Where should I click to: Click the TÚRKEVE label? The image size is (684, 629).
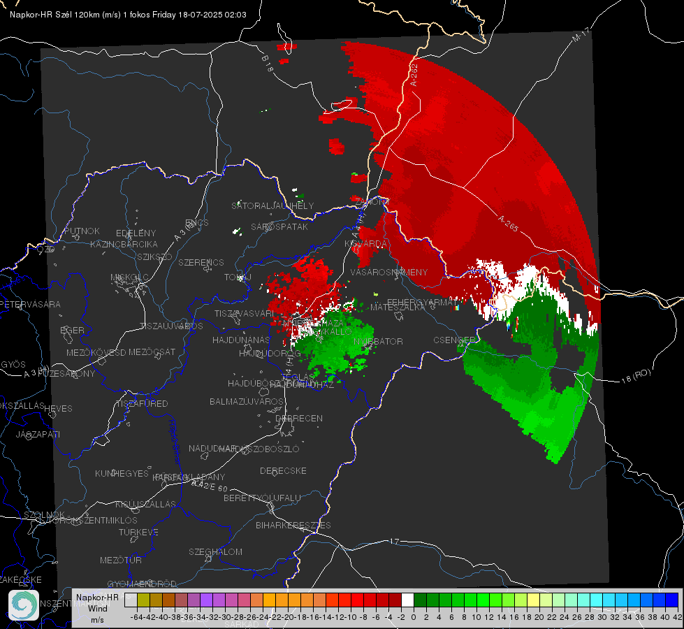[x=139, y=532]
